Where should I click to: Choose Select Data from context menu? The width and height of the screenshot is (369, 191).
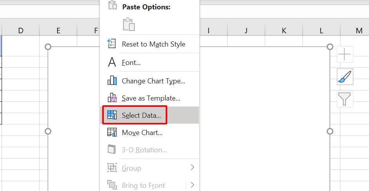coord(141,115)
